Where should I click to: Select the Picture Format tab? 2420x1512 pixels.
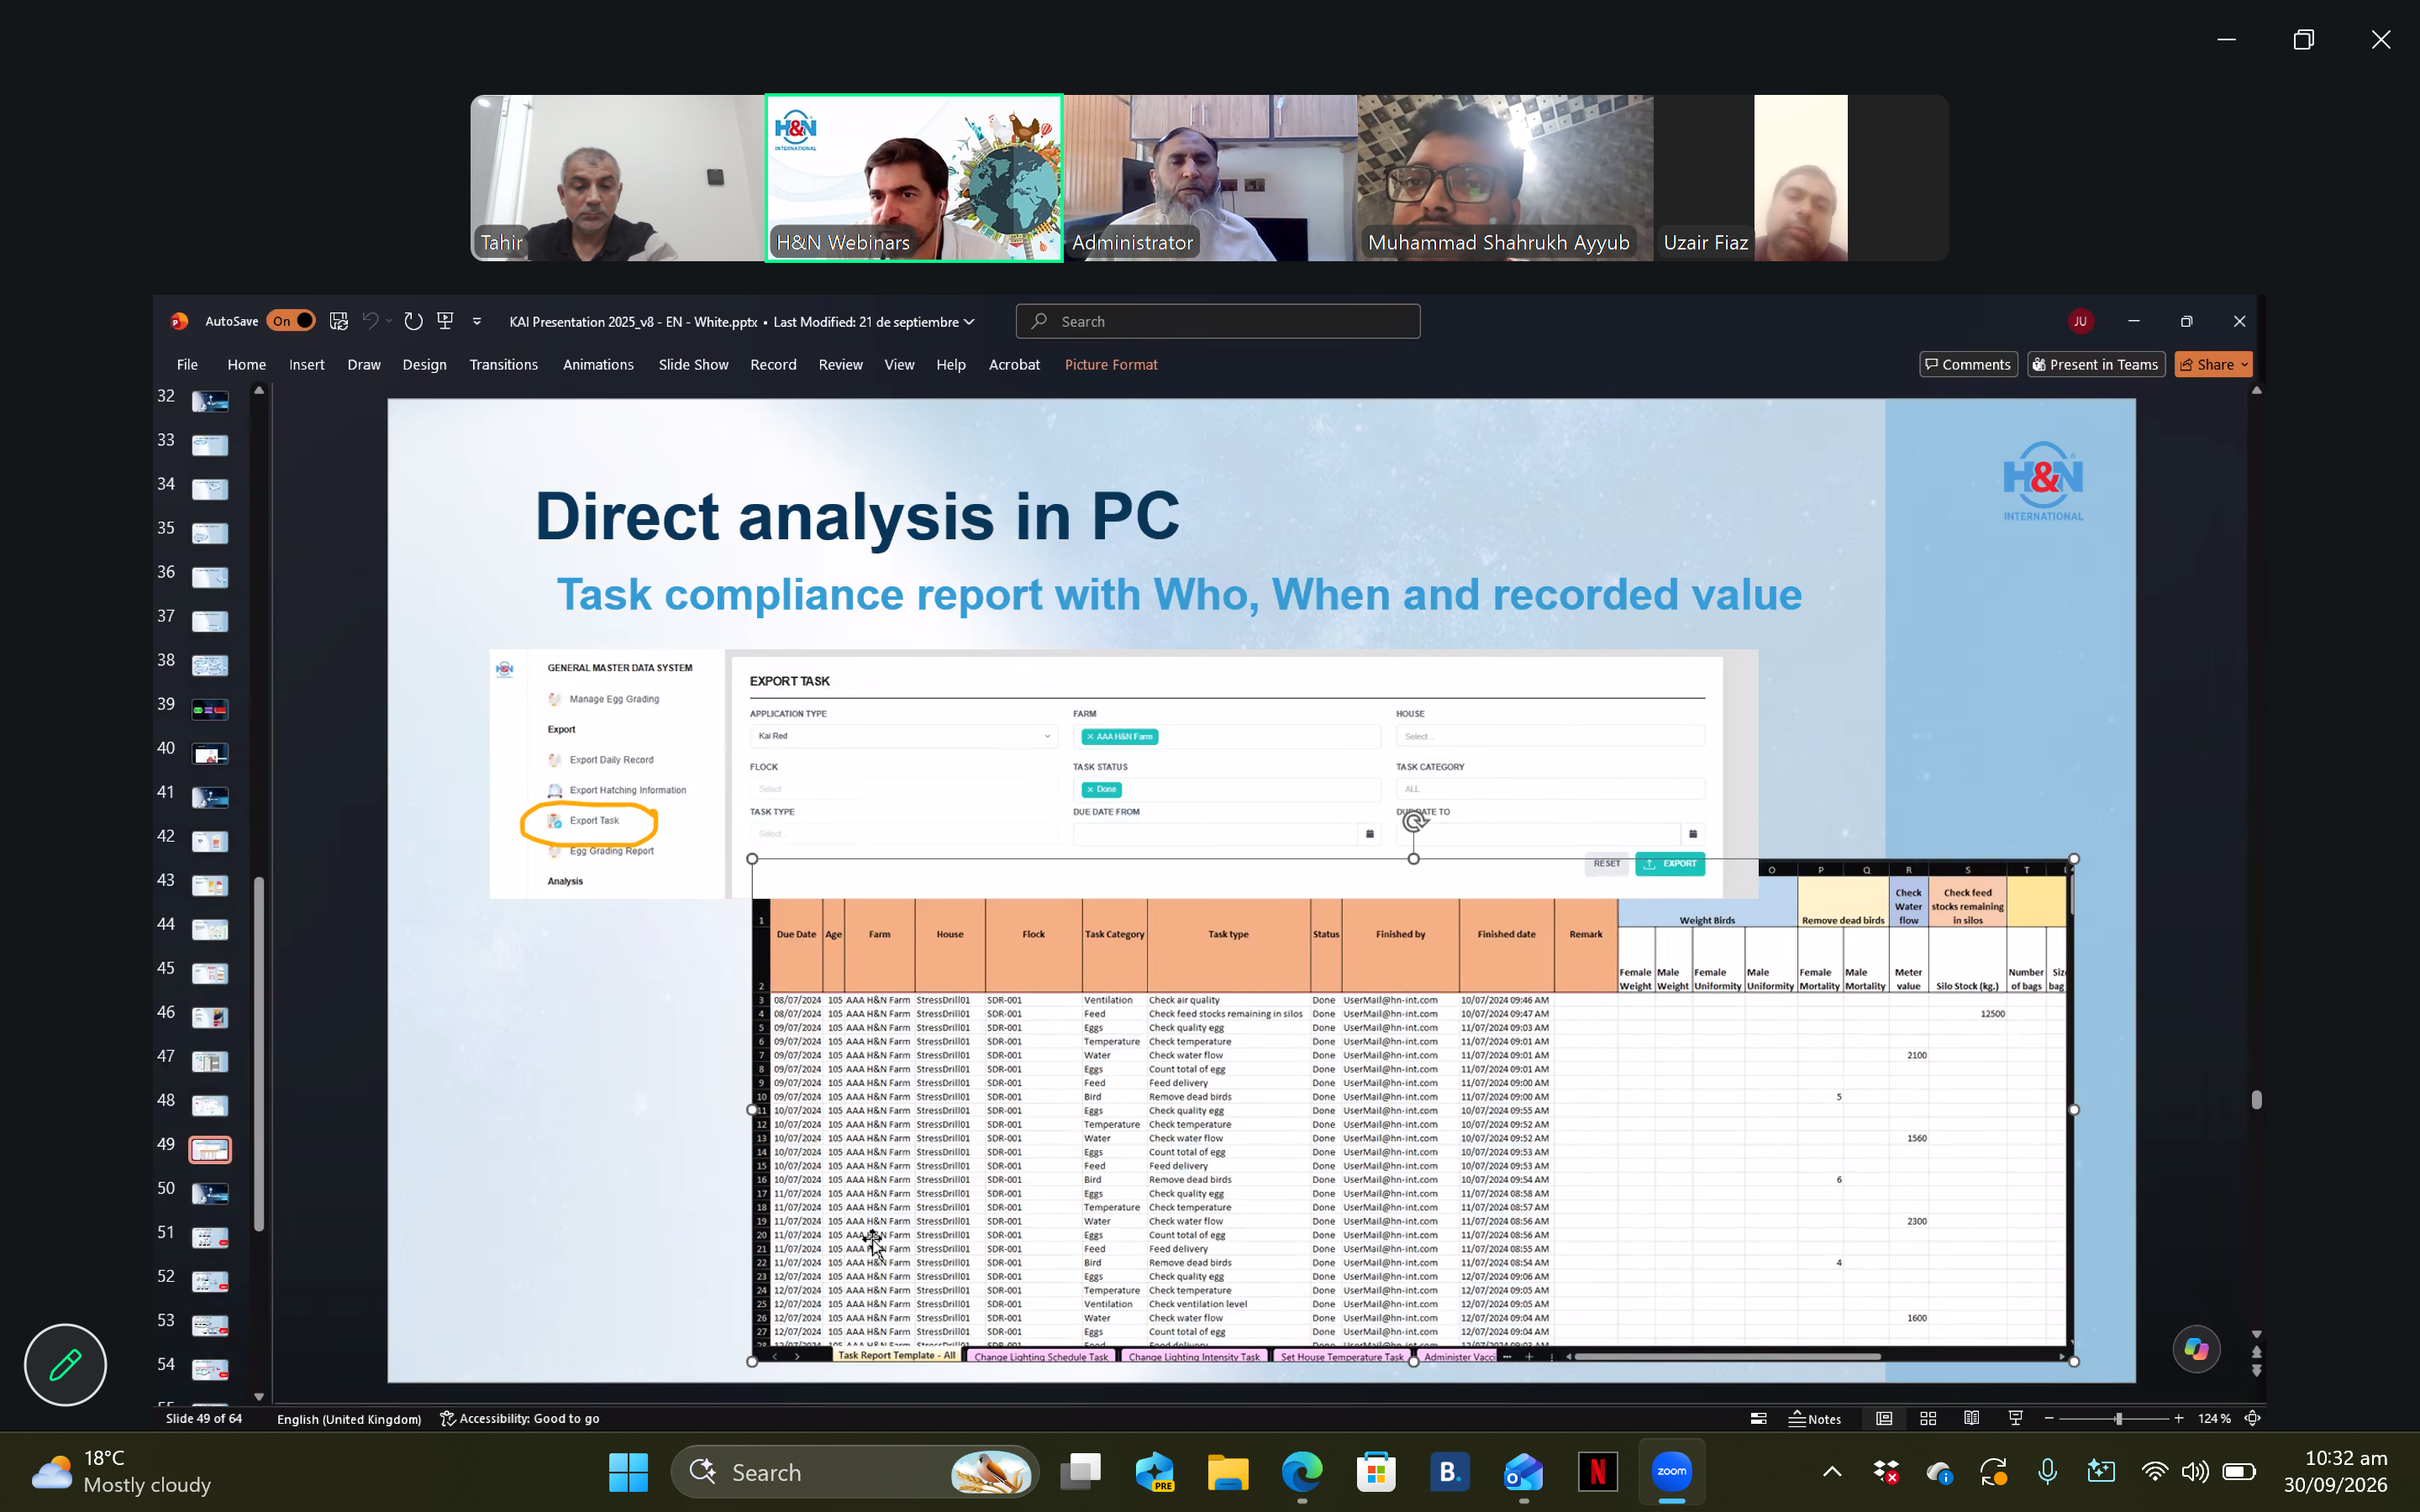[1110, 364]
